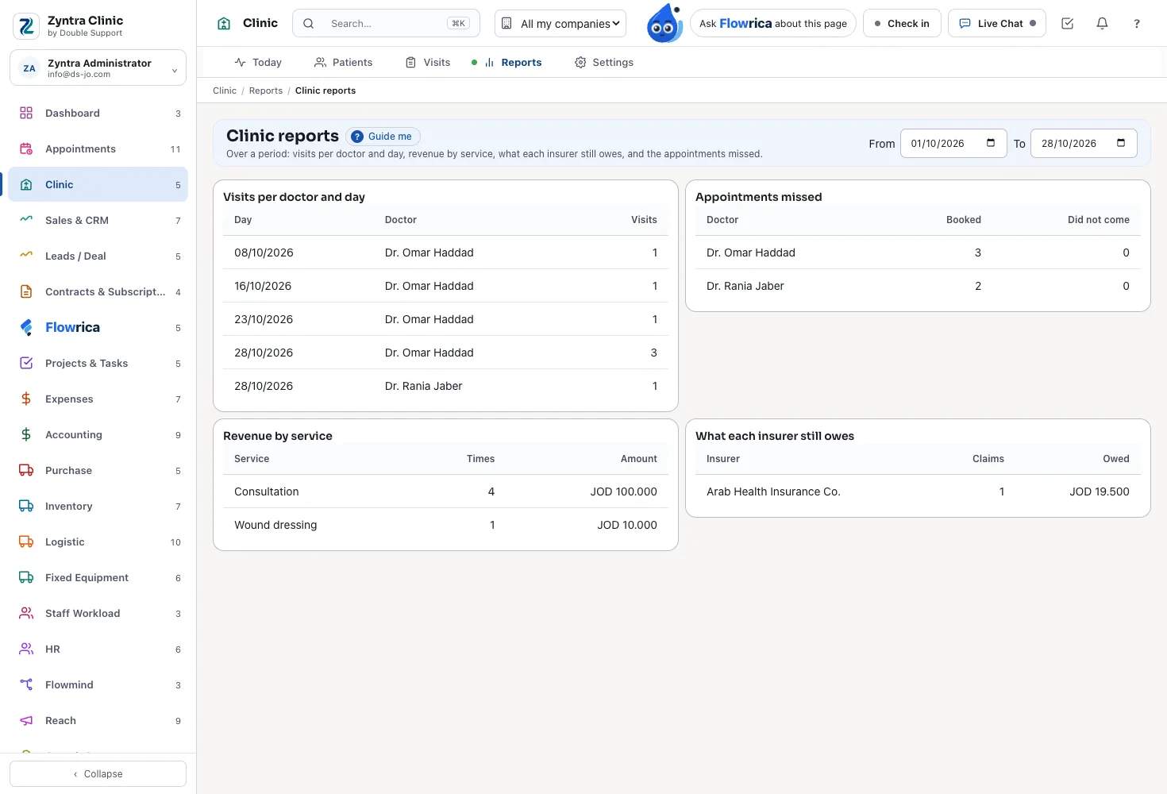The width and height of the screenshot is (1167, 794).
Task: Open the Fixed Equipment icon
Action: pyautogui.click(x=26, y=578)
